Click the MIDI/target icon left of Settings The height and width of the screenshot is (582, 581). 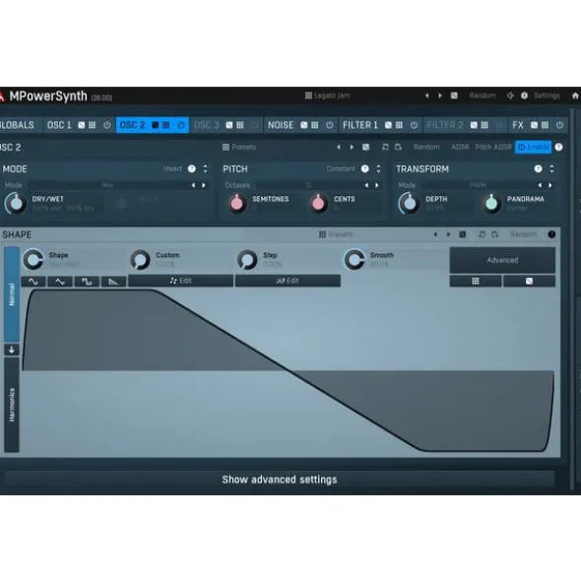pyautogui.click(x=510, y=96)
